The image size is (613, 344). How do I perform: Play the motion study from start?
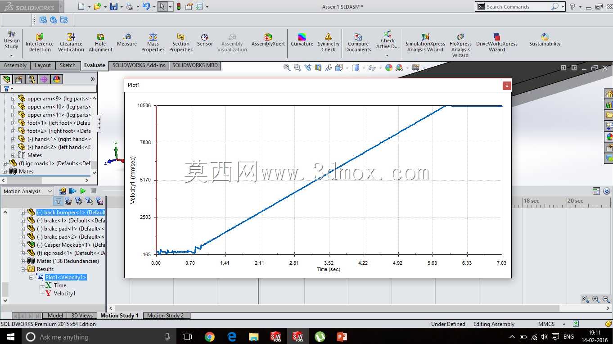(72, 191)
